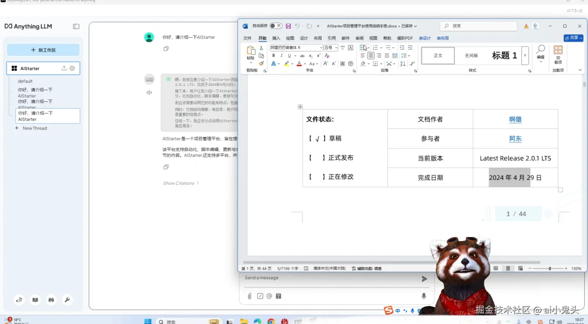Decrease the paragraph indent
The image size is (588, 324).
pos(402,48)
